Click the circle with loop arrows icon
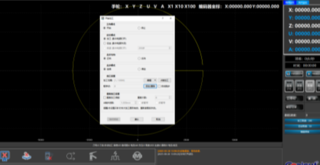 71,156
